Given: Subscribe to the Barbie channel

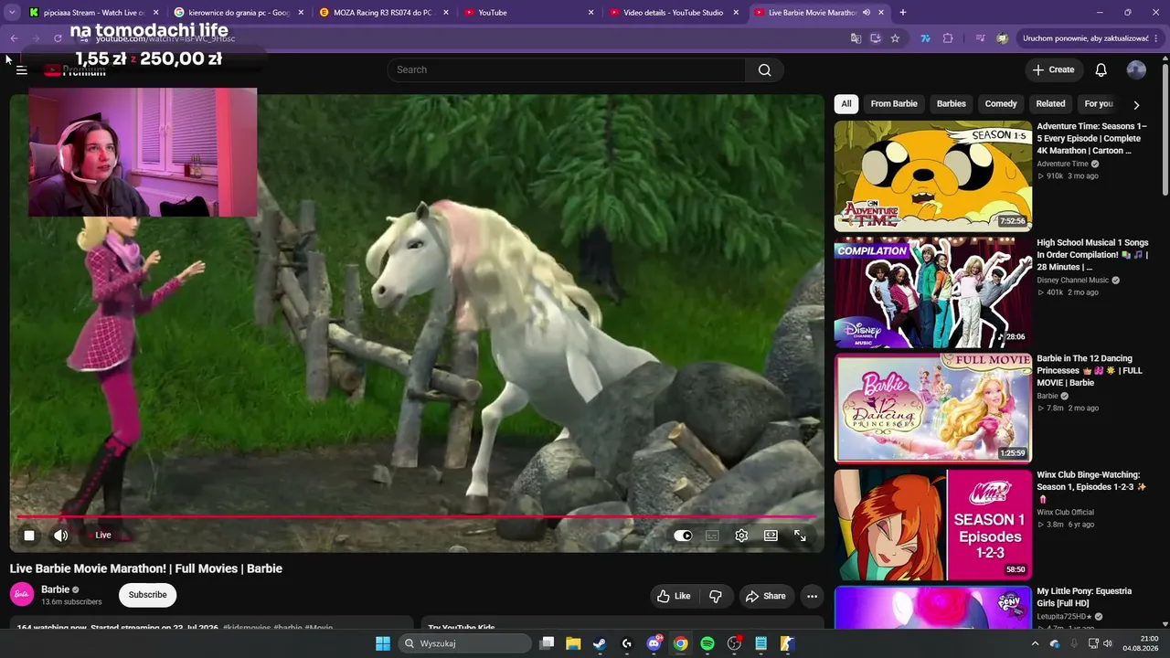Looking at the screenshot, I should (147, 595).
